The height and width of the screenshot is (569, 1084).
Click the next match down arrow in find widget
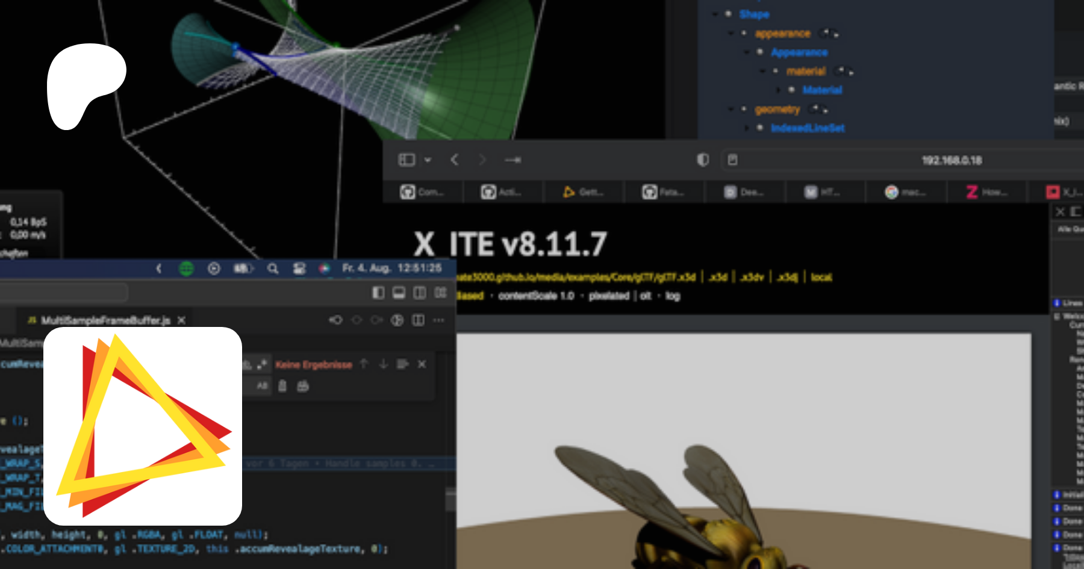pyautogui.click(x=383, y=364)
